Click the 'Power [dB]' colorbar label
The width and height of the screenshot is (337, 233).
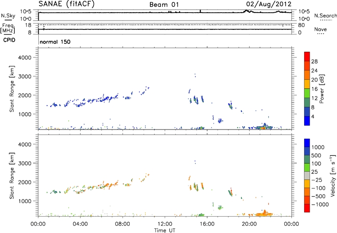321,89
